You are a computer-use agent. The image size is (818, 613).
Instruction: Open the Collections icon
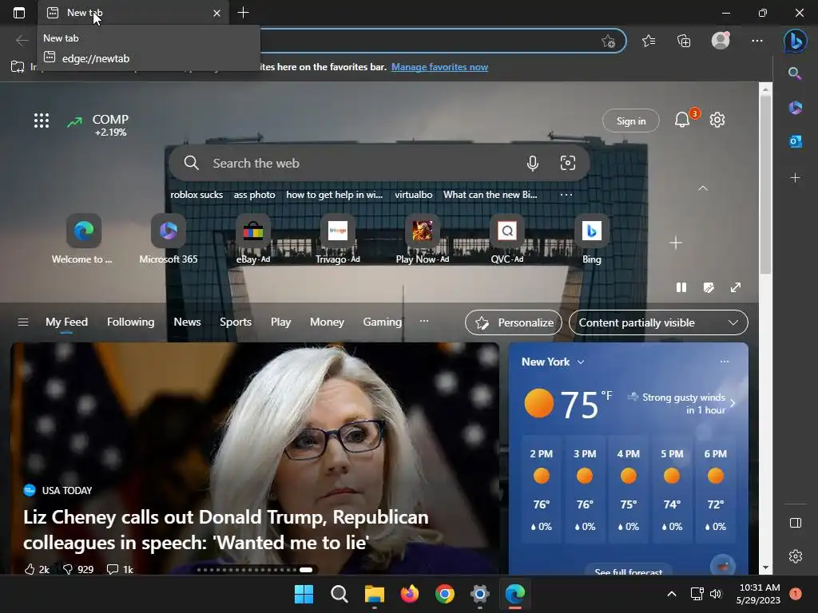[x=684, y=41]
